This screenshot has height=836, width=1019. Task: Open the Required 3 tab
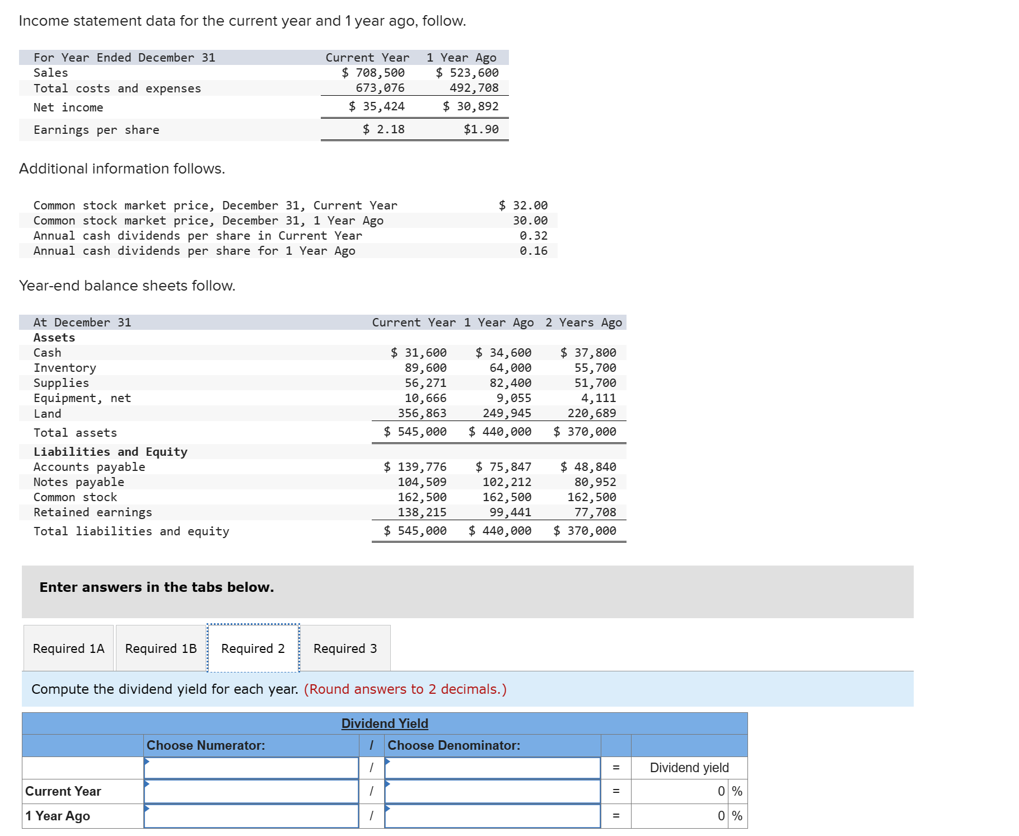click(345, 648)
